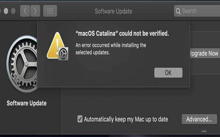This screenshot has width=220, height=137.
Task: Click the Software Update label below gear
Action: tap(26, 103)
